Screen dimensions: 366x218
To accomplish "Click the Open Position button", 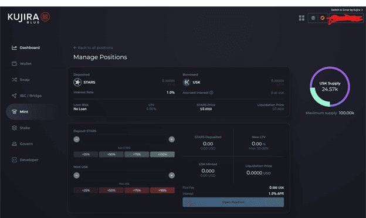I will (233, 202).
